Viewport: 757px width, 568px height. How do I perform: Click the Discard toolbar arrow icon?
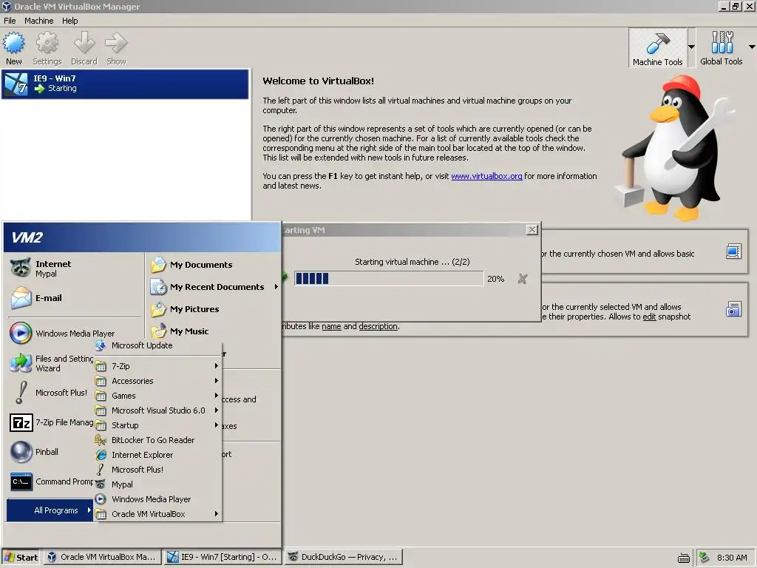coord(84,48)
